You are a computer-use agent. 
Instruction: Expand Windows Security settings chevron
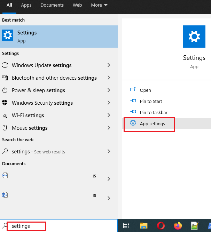pos(109,103)
